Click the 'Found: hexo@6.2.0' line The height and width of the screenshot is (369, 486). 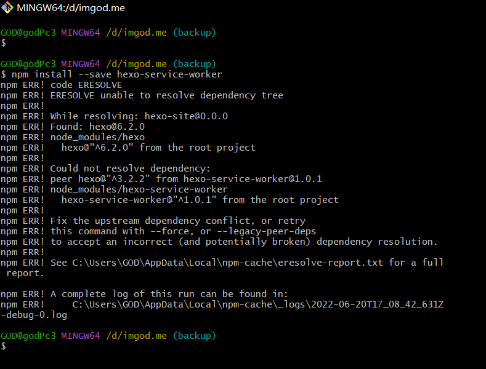click(x=97, y=127)
